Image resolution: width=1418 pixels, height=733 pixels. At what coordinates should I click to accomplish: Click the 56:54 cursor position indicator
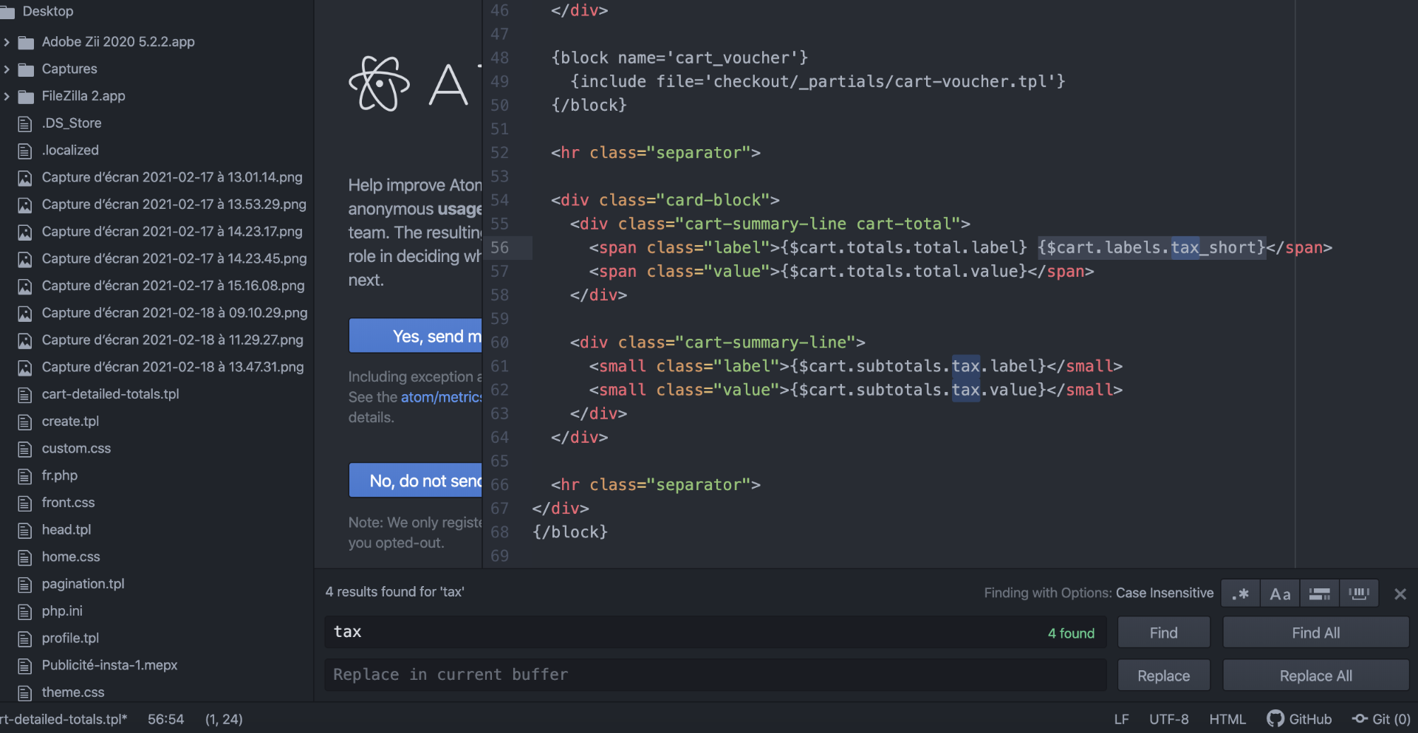click(x=165, y=719)
